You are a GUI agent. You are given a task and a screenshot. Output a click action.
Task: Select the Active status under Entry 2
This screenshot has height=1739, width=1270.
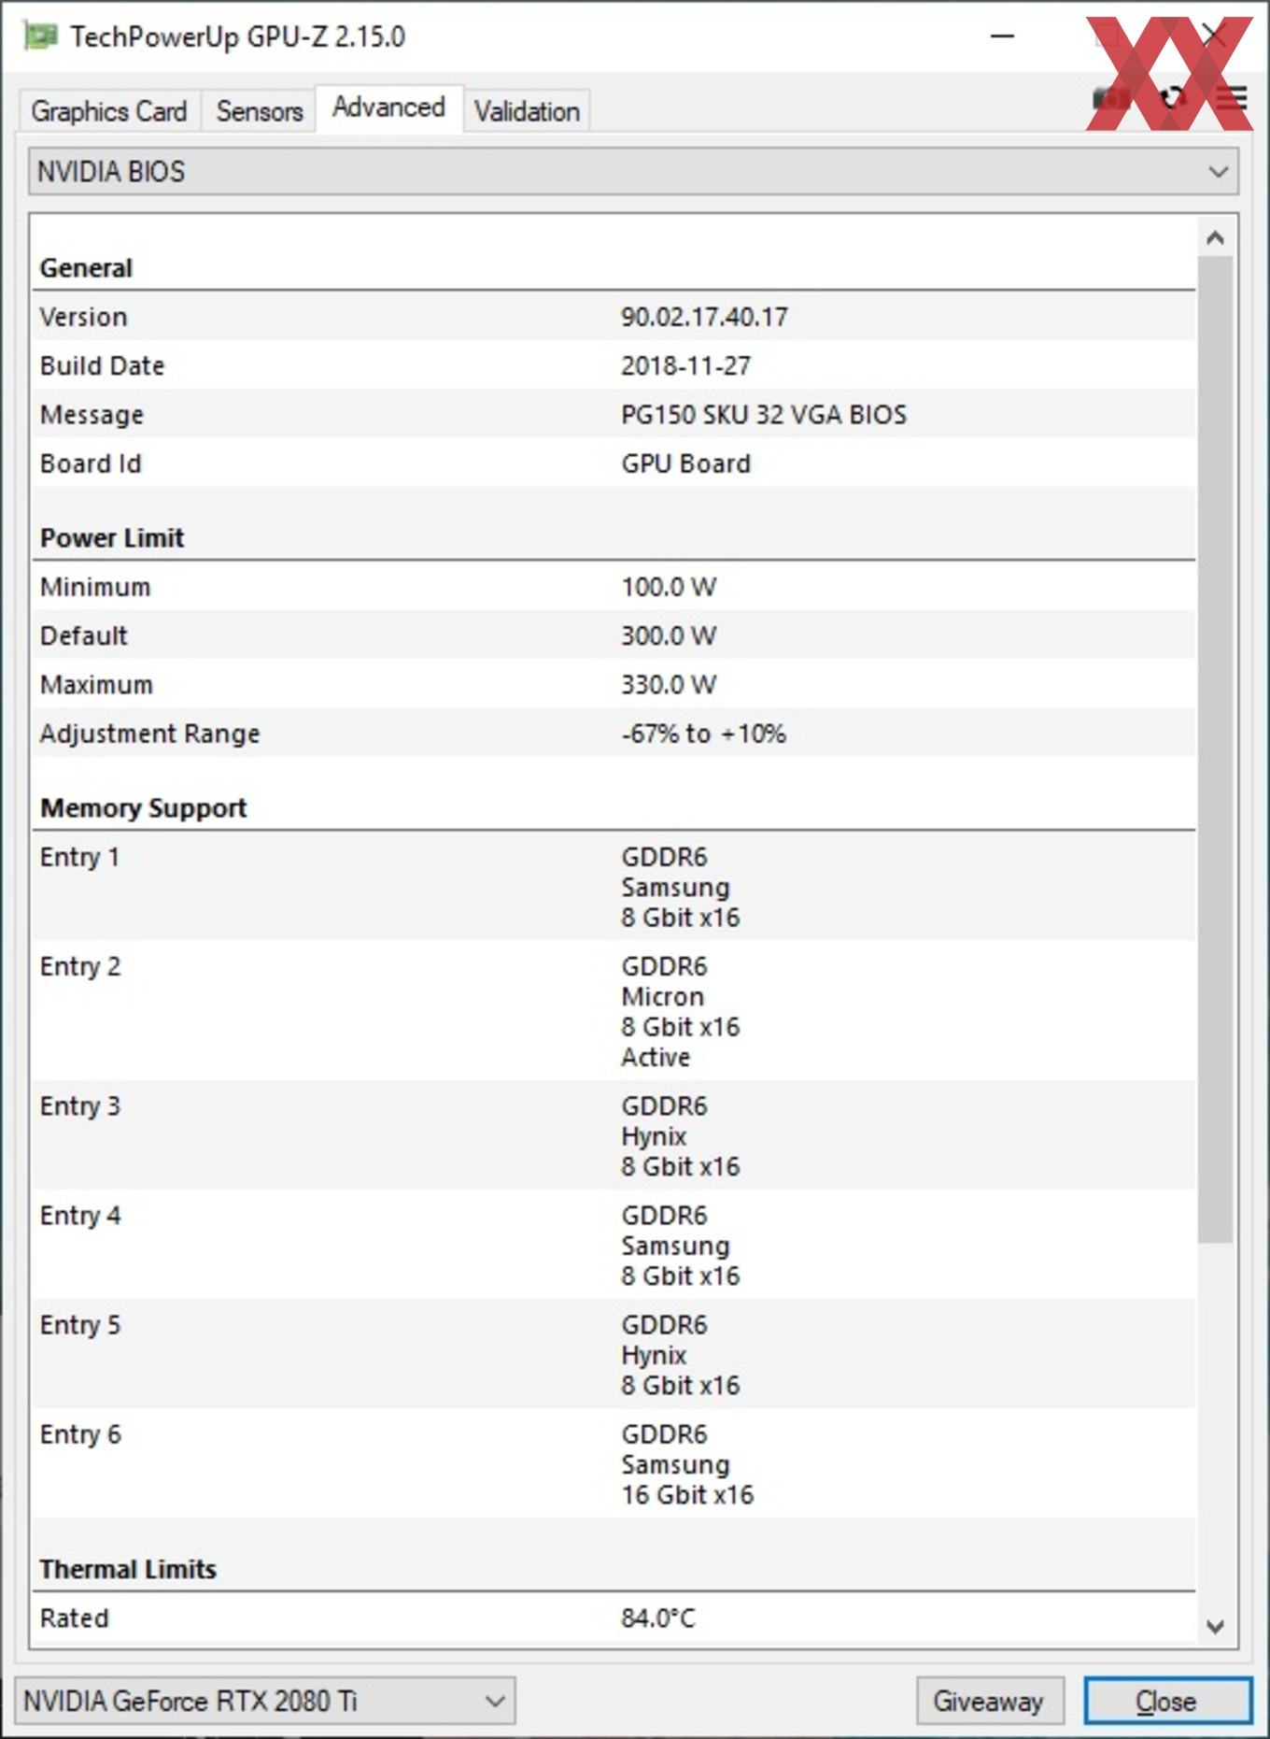pos(656,1057)
